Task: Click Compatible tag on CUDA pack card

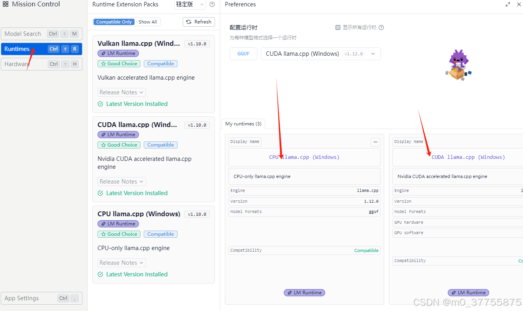Action: pyautogui.click(x=160, y=145)
